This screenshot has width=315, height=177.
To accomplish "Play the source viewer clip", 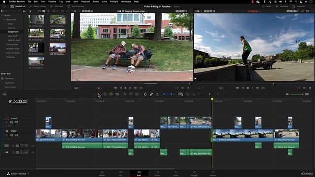I will pos(130,88).
